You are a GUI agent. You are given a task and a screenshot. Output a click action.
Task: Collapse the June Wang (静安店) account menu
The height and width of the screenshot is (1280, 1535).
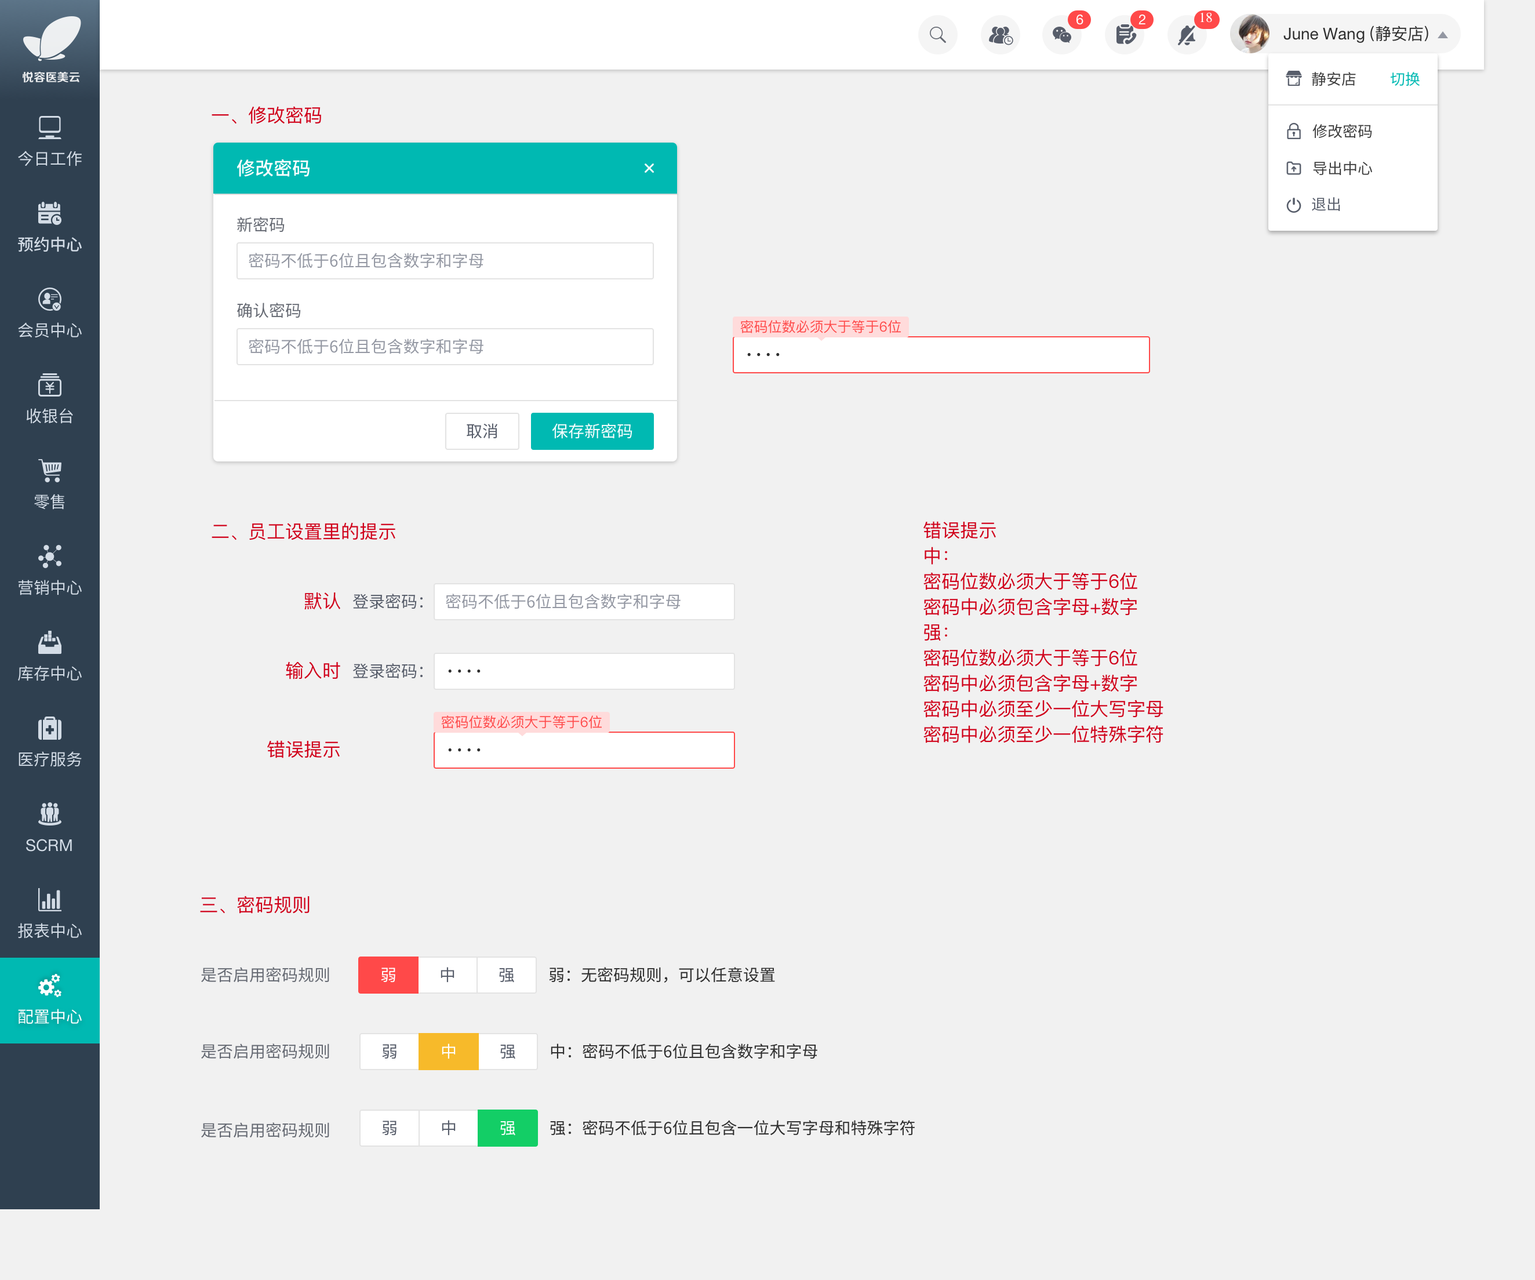click(x=1442, y=34)
